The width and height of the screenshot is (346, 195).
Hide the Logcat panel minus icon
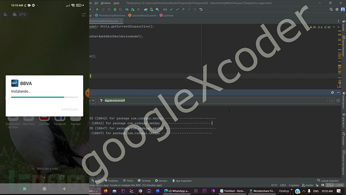(338, 92)
